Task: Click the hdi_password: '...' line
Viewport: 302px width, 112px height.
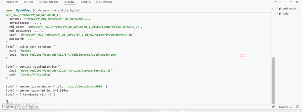Action: coord(26,31)
